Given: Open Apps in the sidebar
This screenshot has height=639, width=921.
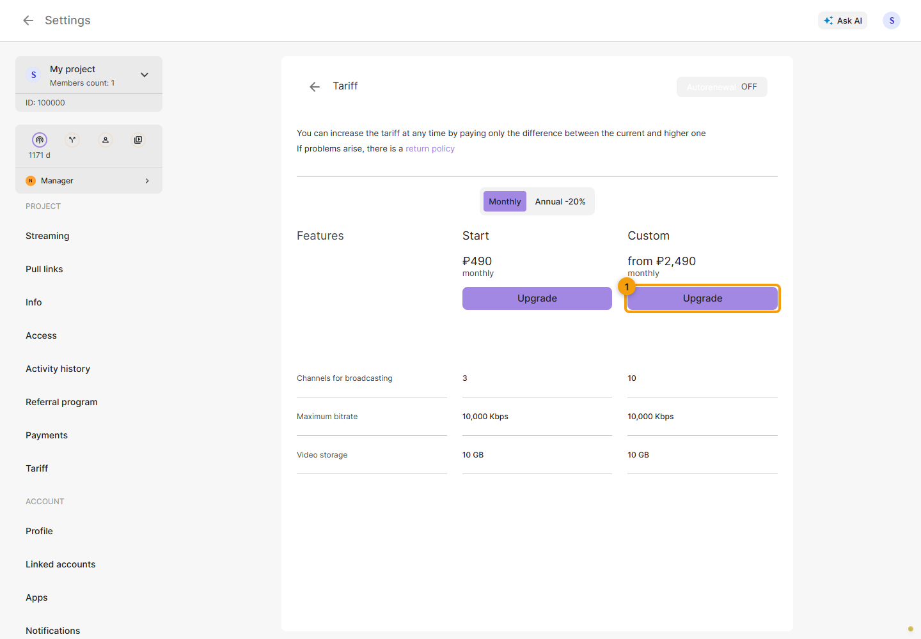Looking at the screenshot, I should (36, 597).
